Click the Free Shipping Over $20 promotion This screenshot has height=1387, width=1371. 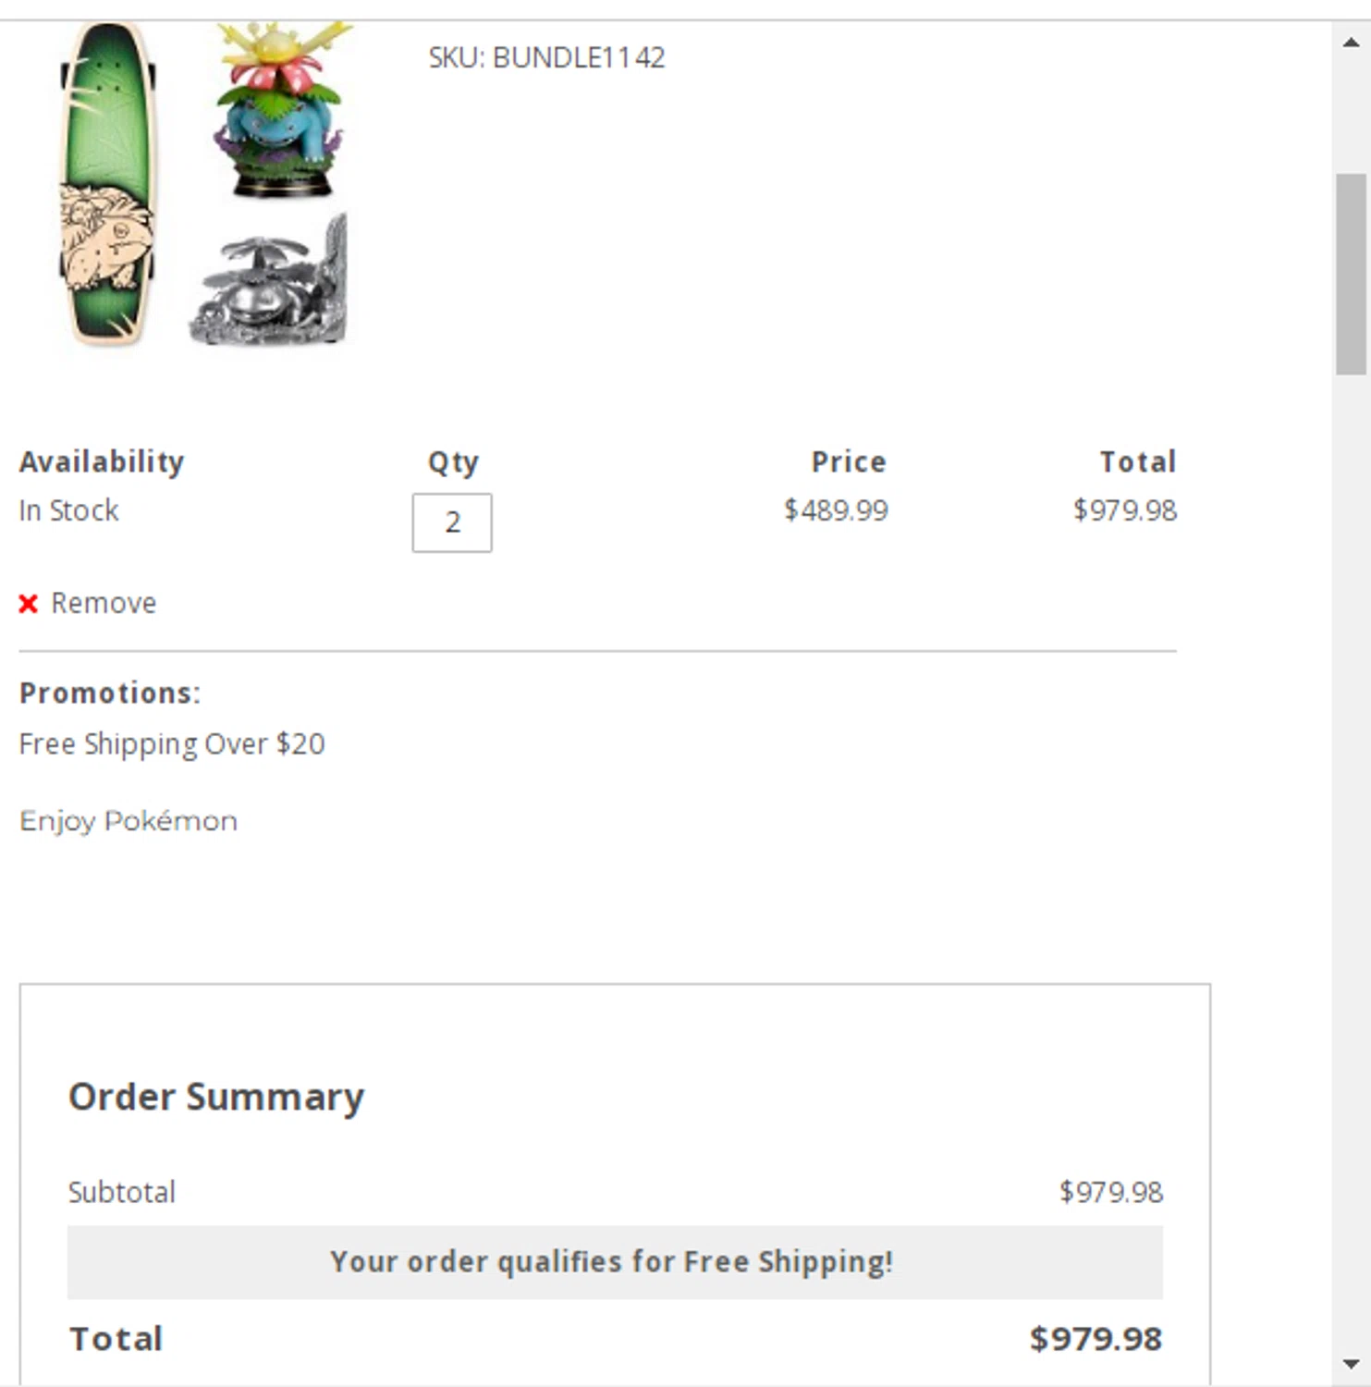[x=172, y=744]
